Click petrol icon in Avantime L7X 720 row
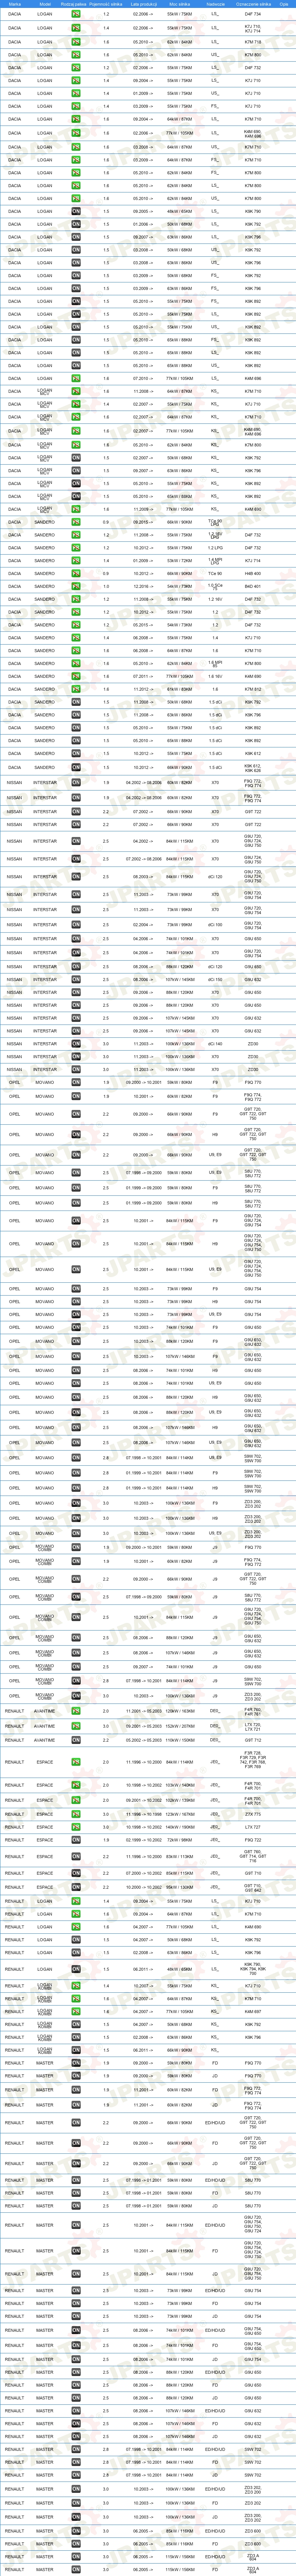The image size is (296, 2576). point(76,1726)
